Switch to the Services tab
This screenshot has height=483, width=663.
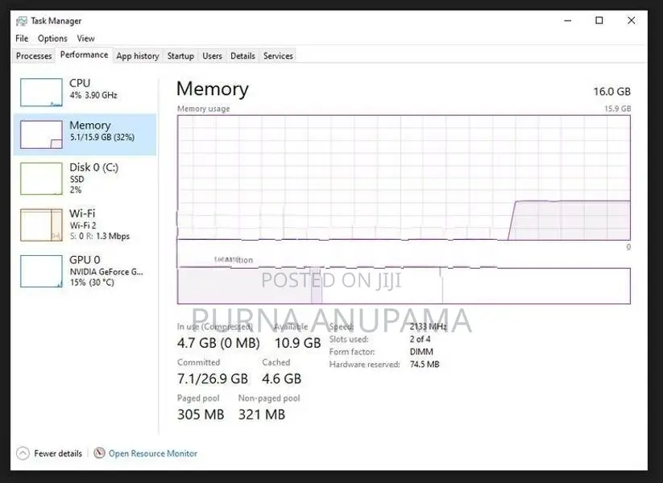[278, 56]
